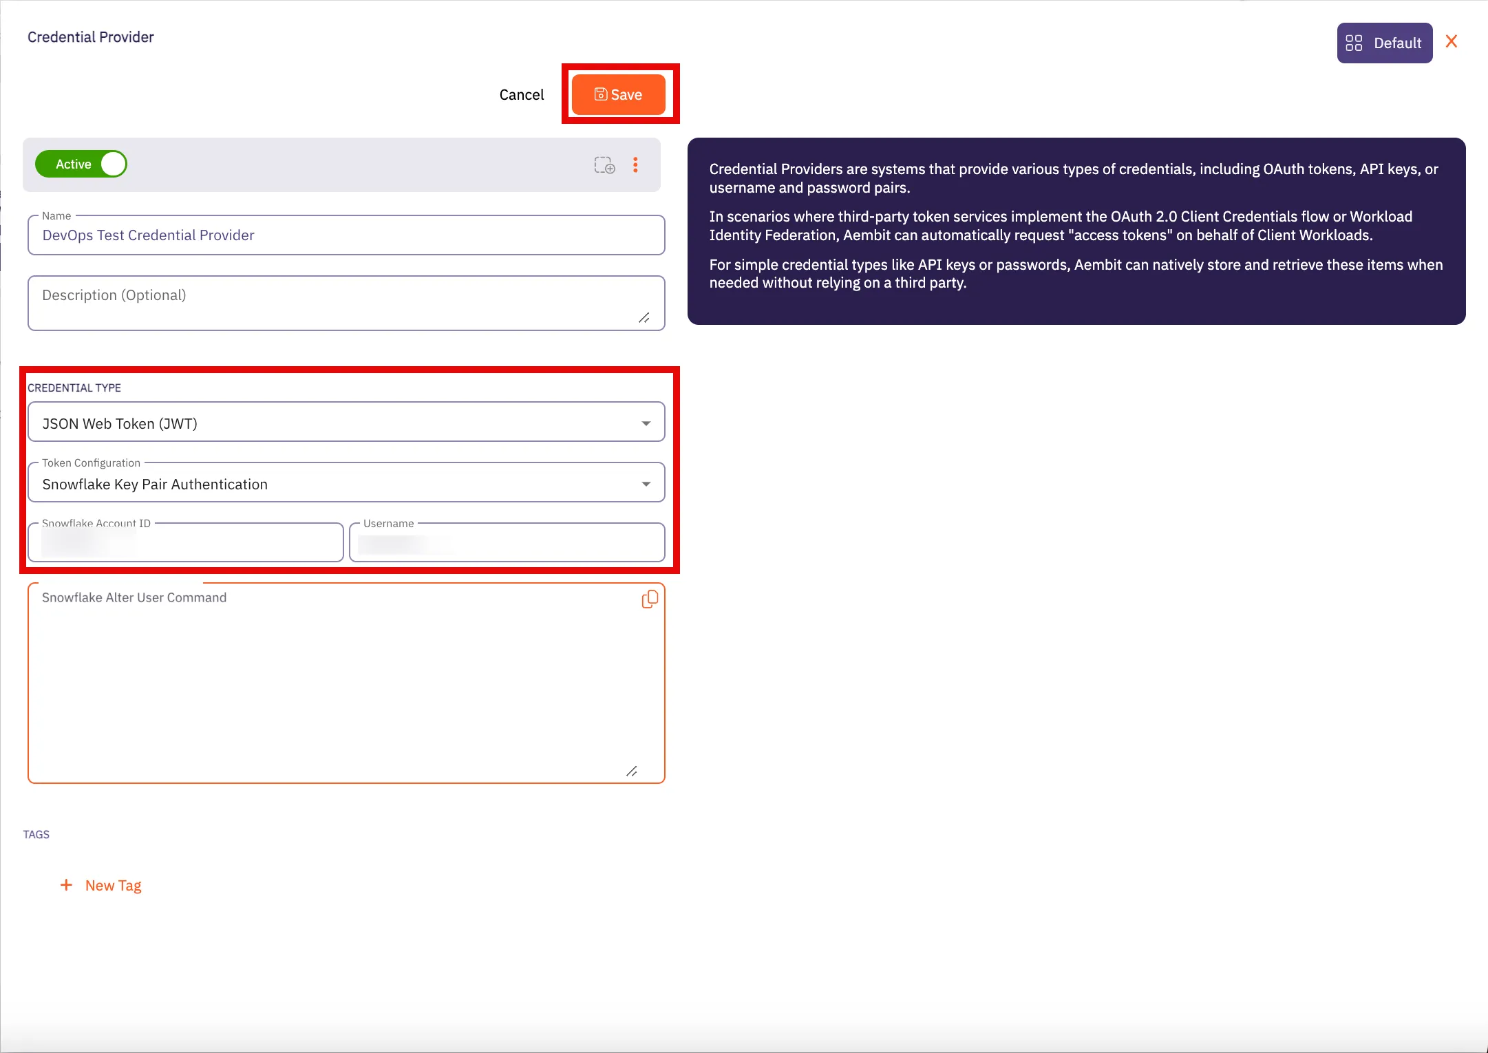The width and height of the screenshot is (1488, 1053).
Task: Click the plus icon for New Tag
Action: click(x=66, y=885)
